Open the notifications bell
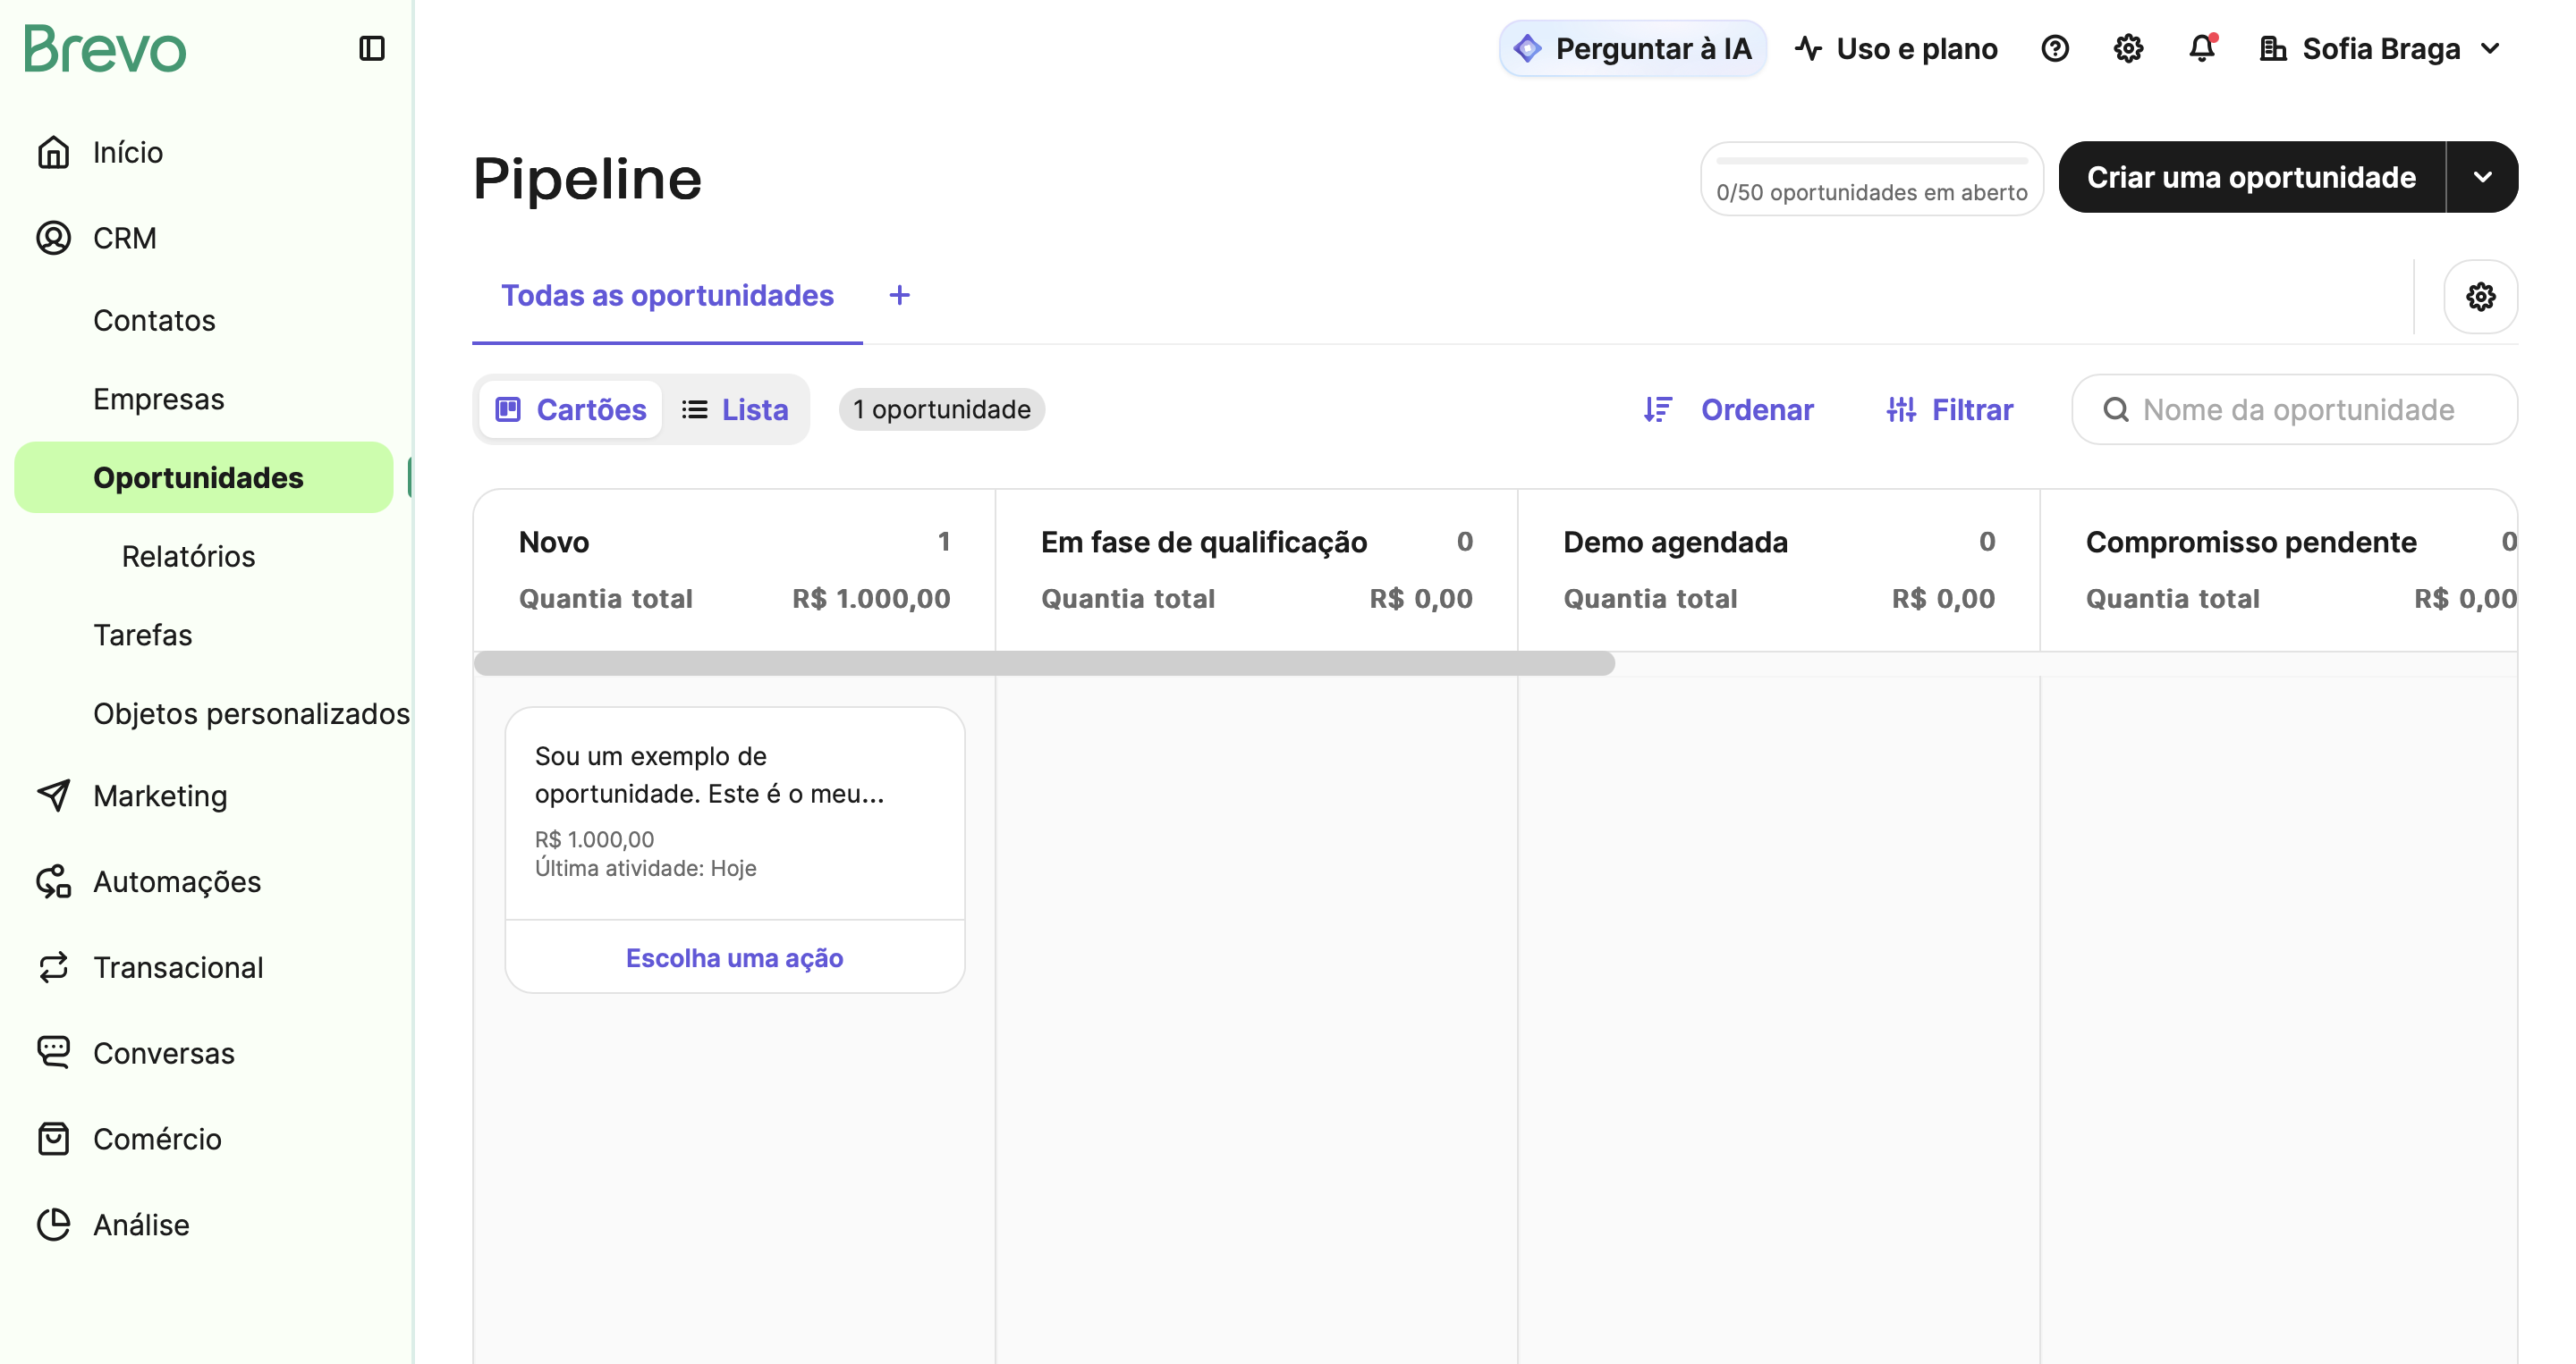 click(2202, 48)
